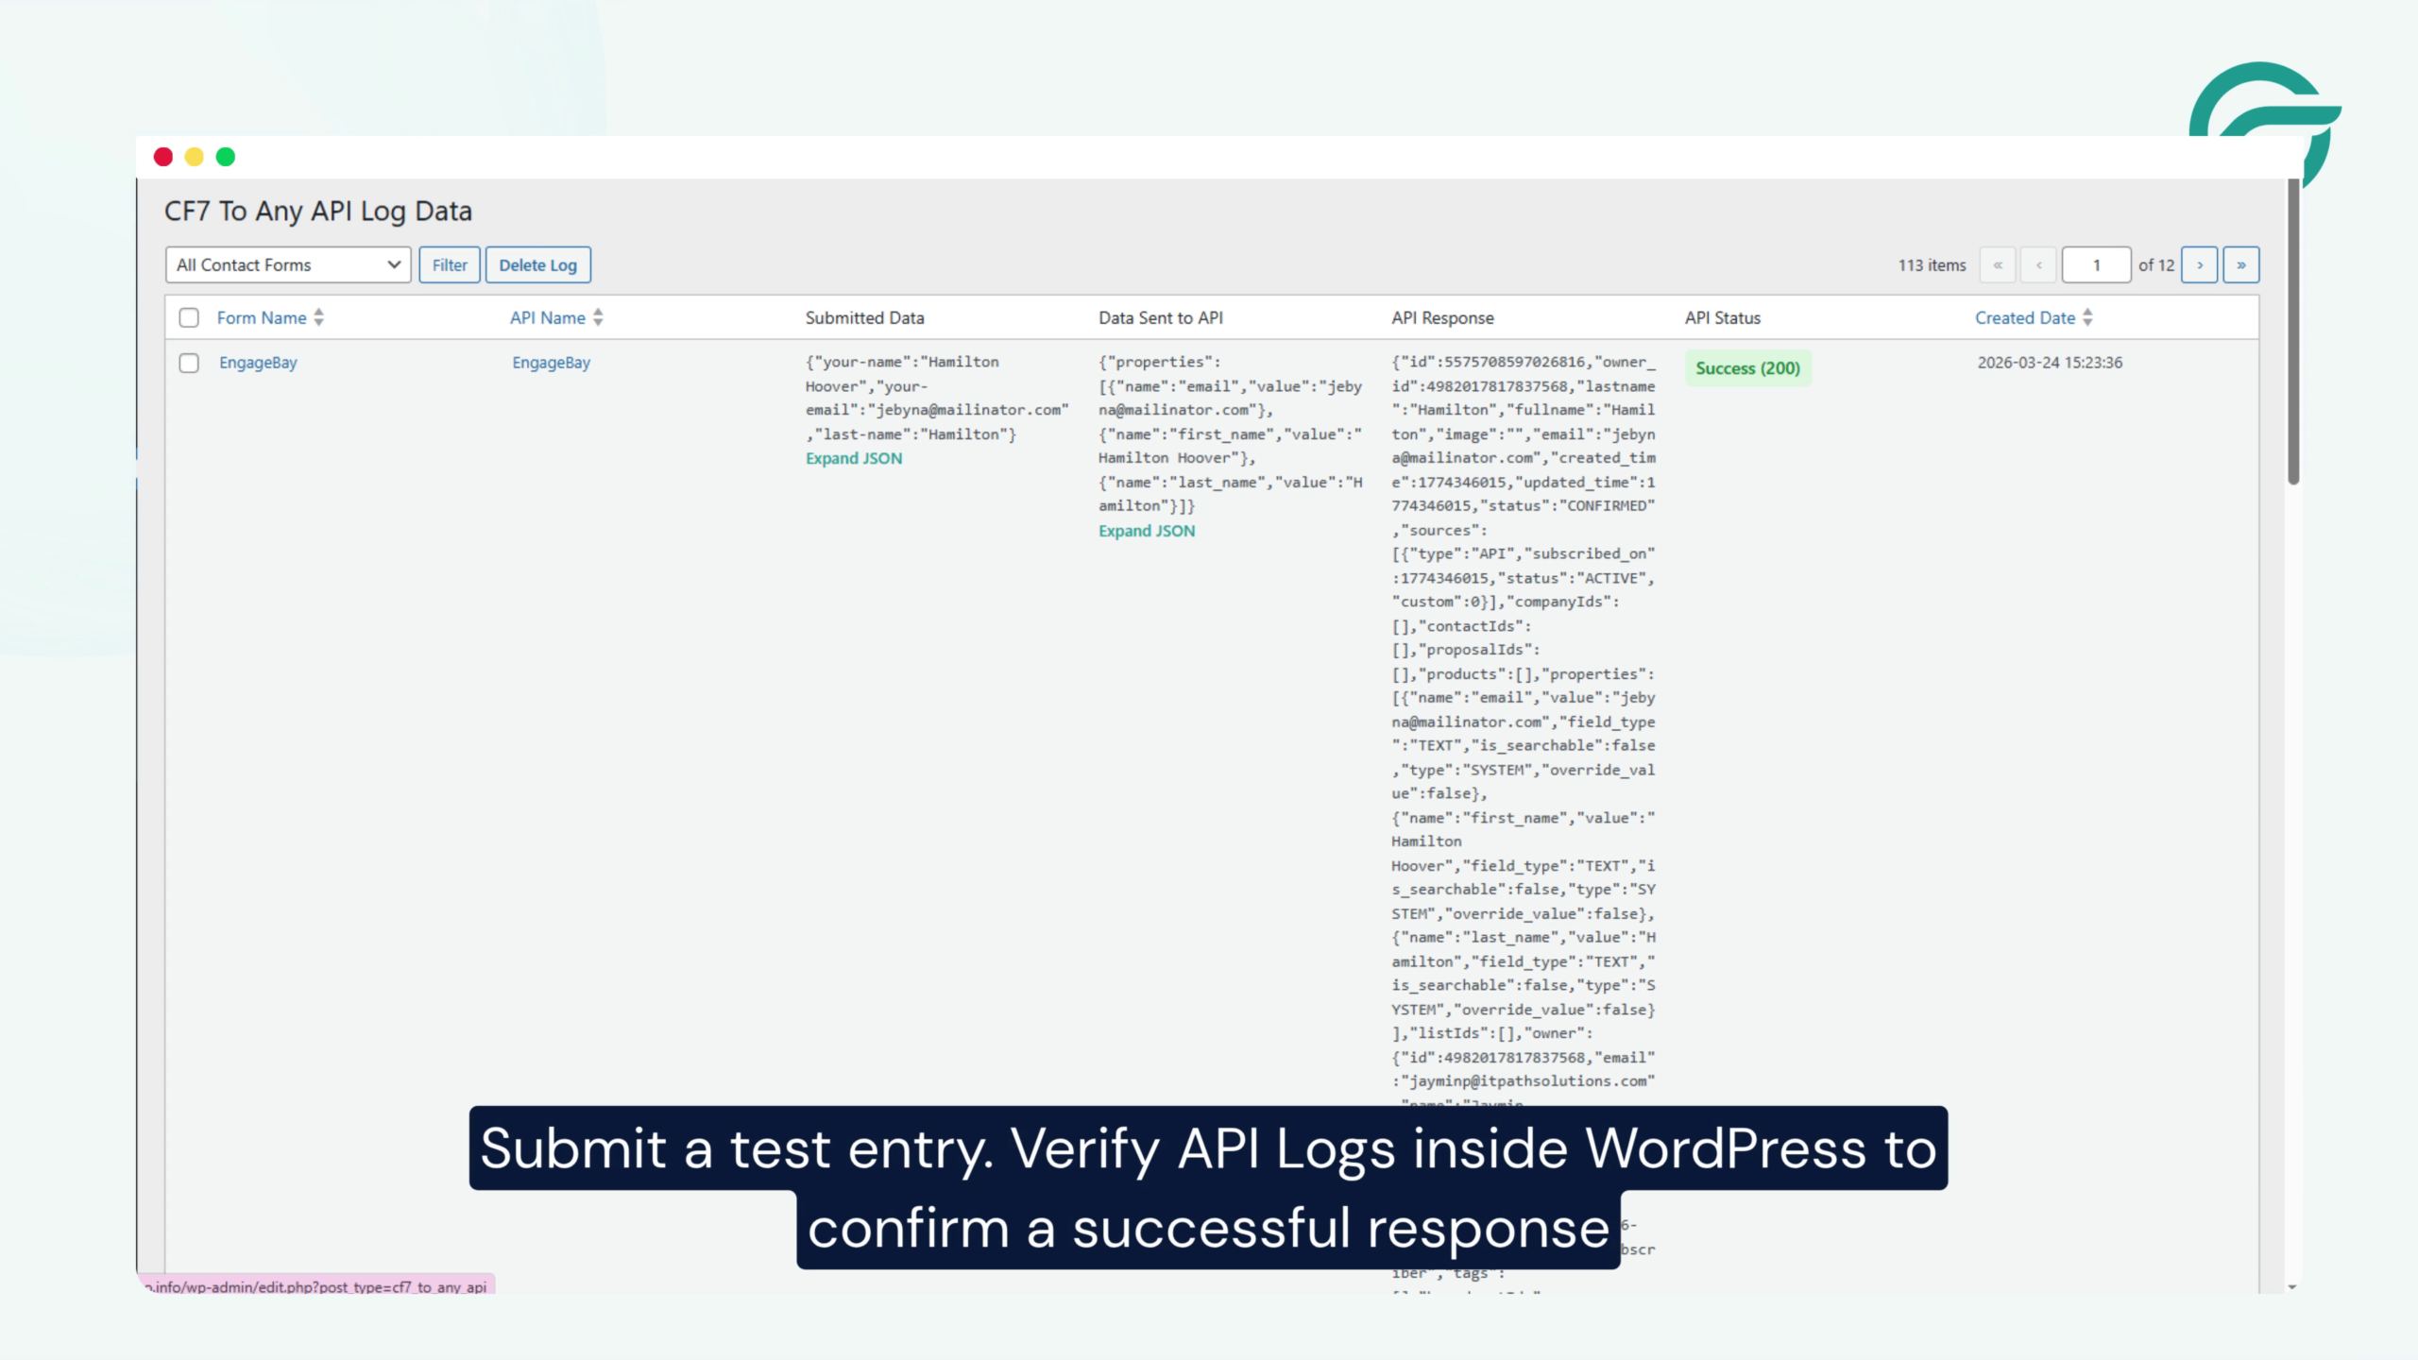This screenshot has height=1360, width=2418.
Task: Expand JSON under Data Sent to API
Action: (x=1147, y=532)
